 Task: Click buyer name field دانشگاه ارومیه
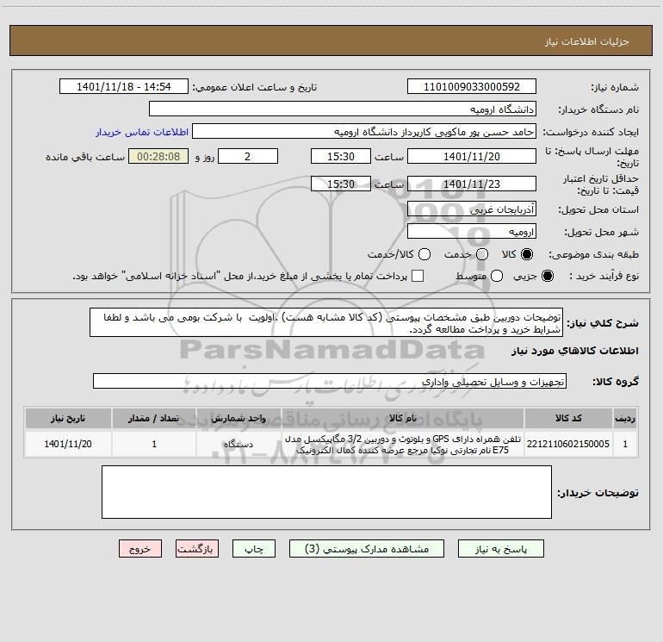point(343,109)
